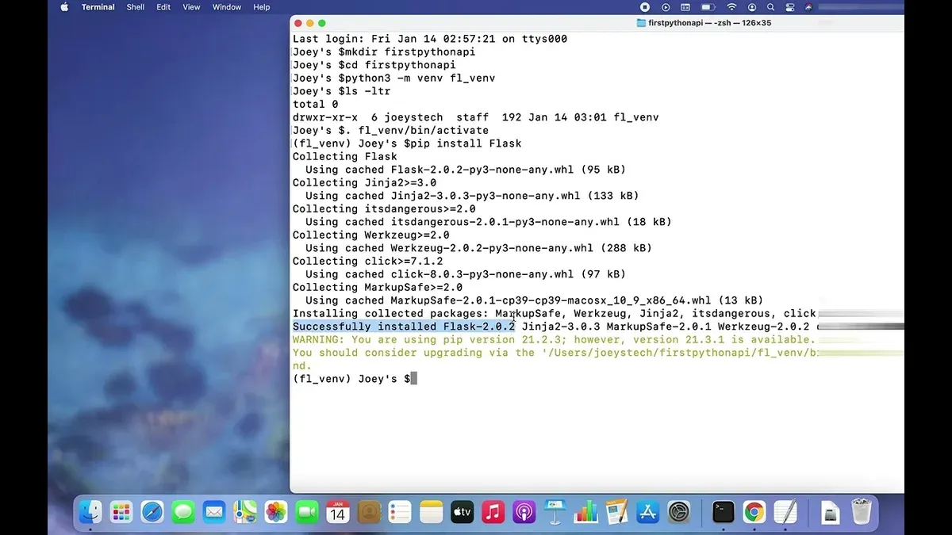Click the Terminal window title text
The height and width of the screenshot is (535, 952).
(x=710, y=23)
